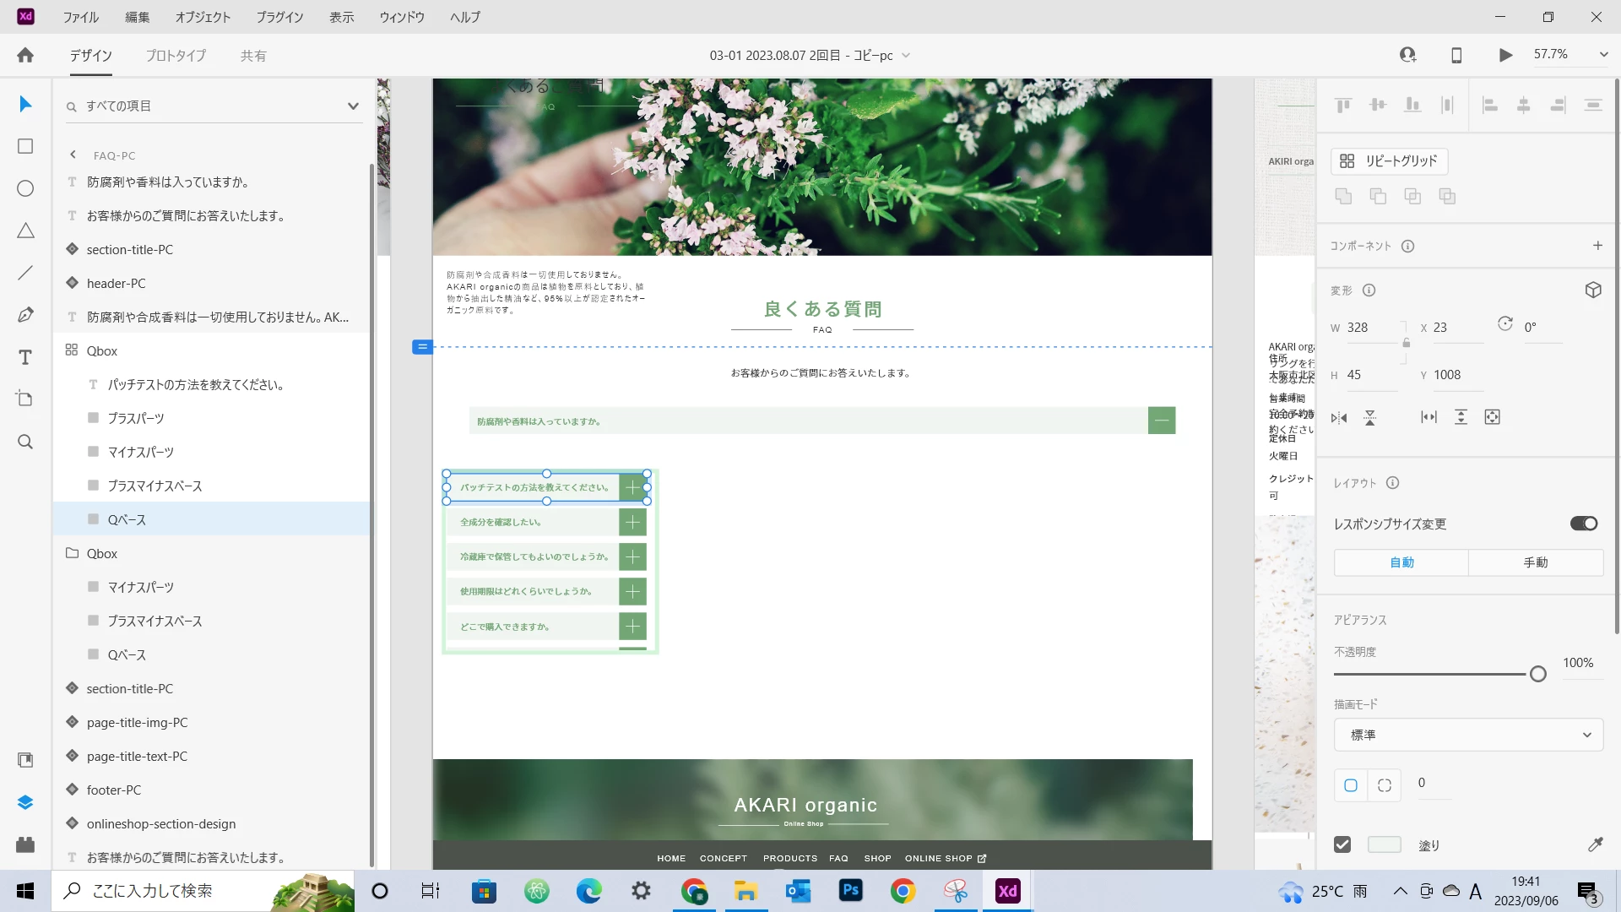Screen dimensions: 1621x912
Task: Select the 手動 resize option
Action: point(1535,562)
